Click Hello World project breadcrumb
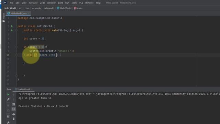The height and width of the screenshot is (124, 220). tap(10, 8)
